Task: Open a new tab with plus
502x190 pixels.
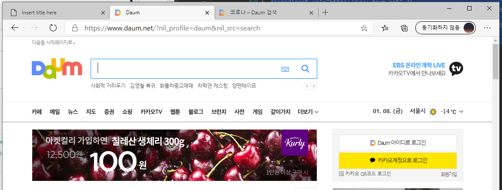Action: coord(325,13)
